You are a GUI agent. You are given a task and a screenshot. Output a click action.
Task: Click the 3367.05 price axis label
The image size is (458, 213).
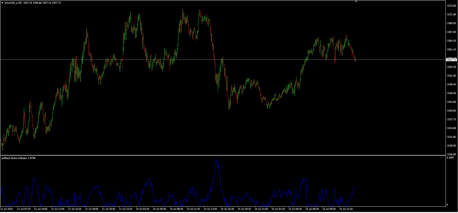pos(451,32)
